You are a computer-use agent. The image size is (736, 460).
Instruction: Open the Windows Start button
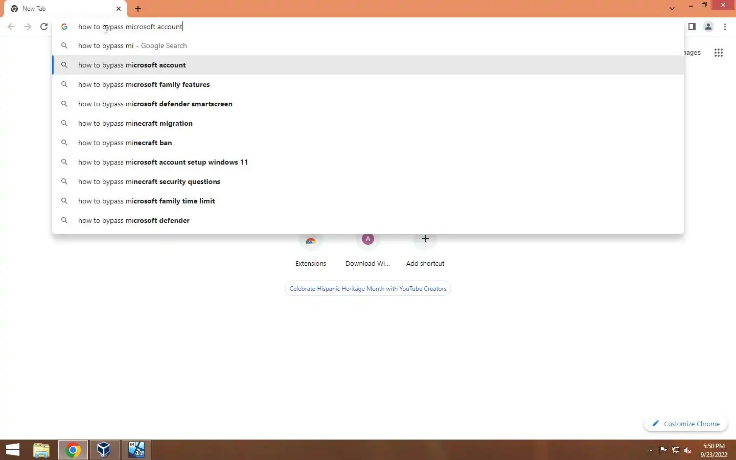13,450
